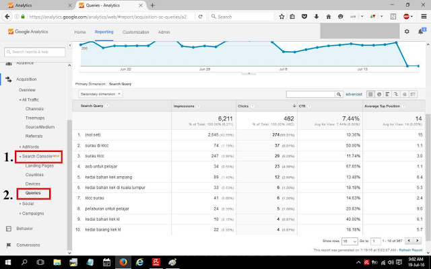Show hidden system tray icons chevron
This screenshot has width=431, height=269.
coord(358,262)
